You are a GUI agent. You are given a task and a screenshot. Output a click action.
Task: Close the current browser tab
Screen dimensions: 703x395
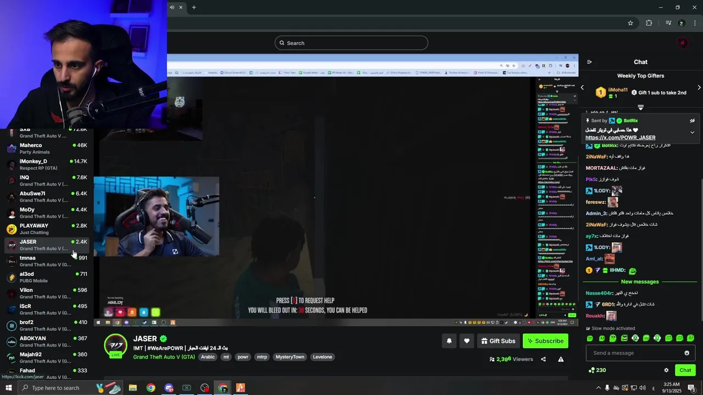[x=181, y=7]
